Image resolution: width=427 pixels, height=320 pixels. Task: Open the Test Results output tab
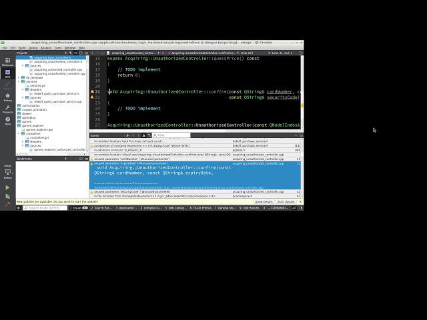pyautogui.click(x=249, y=208)
